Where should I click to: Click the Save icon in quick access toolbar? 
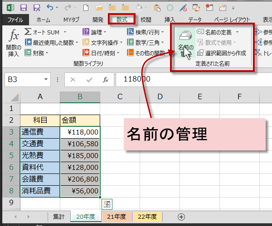click(x=23, y=8)
